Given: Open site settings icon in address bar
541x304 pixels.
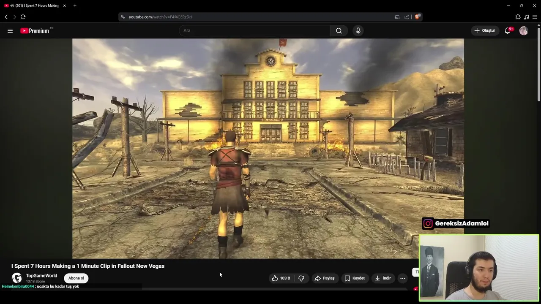Looking at the screenshot, I should [x=123, y=17].
